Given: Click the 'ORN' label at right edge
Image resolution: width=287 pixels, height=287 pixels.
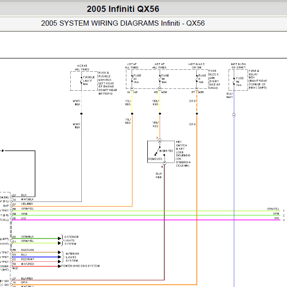Looking at the screenshot, I should tap(276, 214).
